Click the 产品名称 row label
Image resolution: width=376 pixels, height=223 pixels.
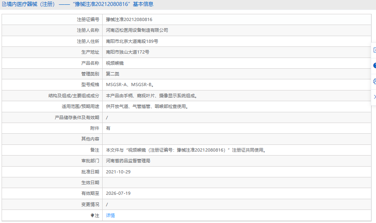90,63
